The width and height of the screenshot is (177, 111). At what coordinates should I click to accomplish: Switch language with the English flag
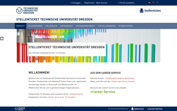pyautogui.click(x=153, y=2)
